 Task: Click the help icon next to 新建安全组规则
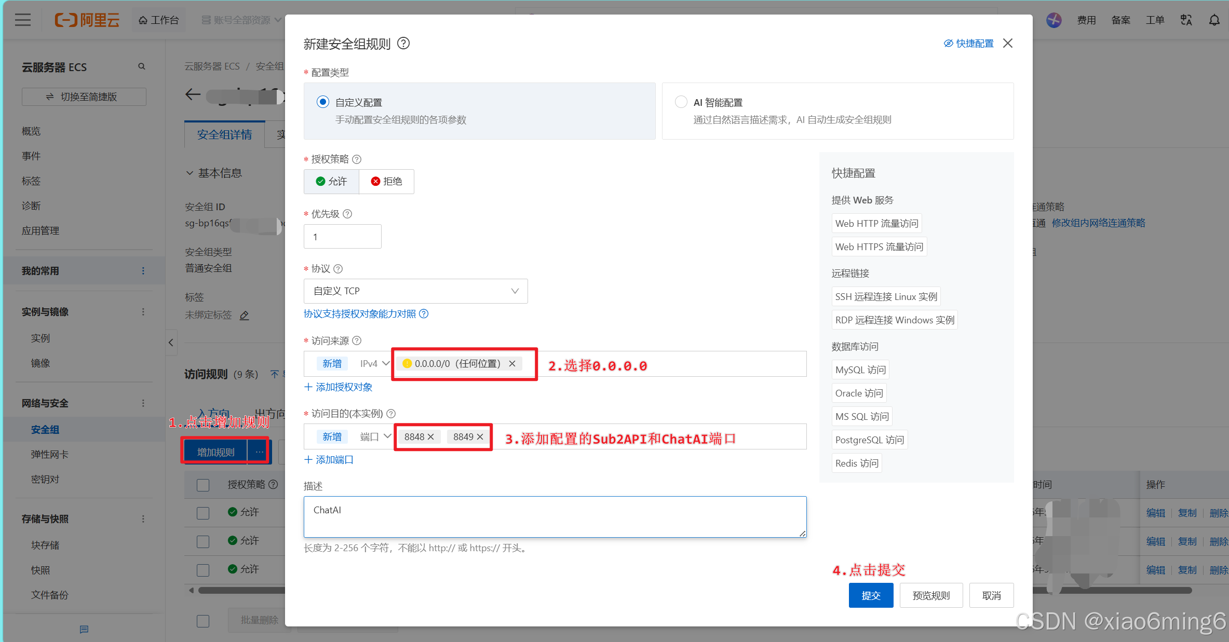(403, 44)
